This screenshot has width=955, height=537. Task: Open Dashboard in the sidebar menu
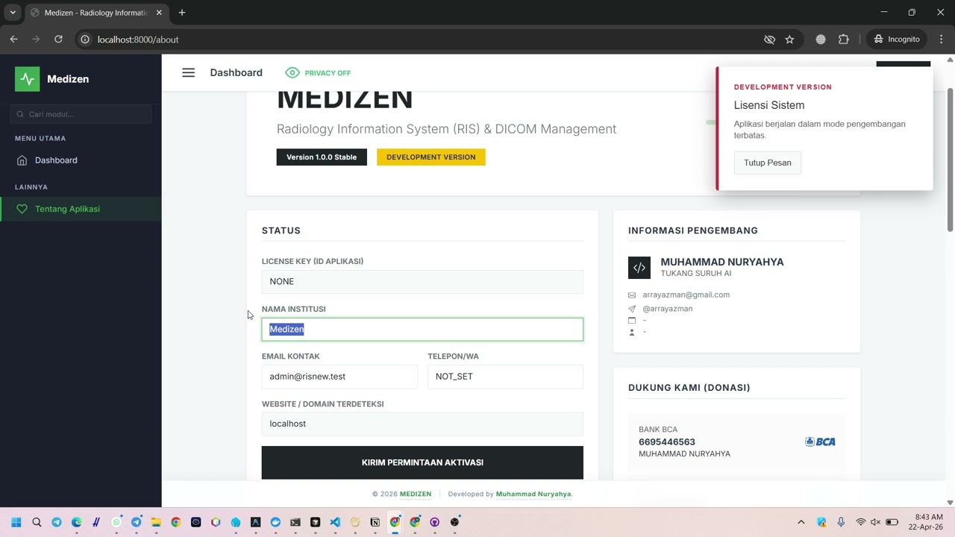81,160
